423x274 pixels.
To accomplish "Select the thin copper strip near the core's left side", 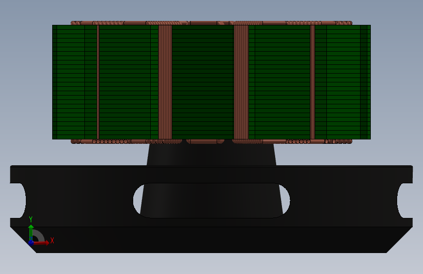I will 98,82.
